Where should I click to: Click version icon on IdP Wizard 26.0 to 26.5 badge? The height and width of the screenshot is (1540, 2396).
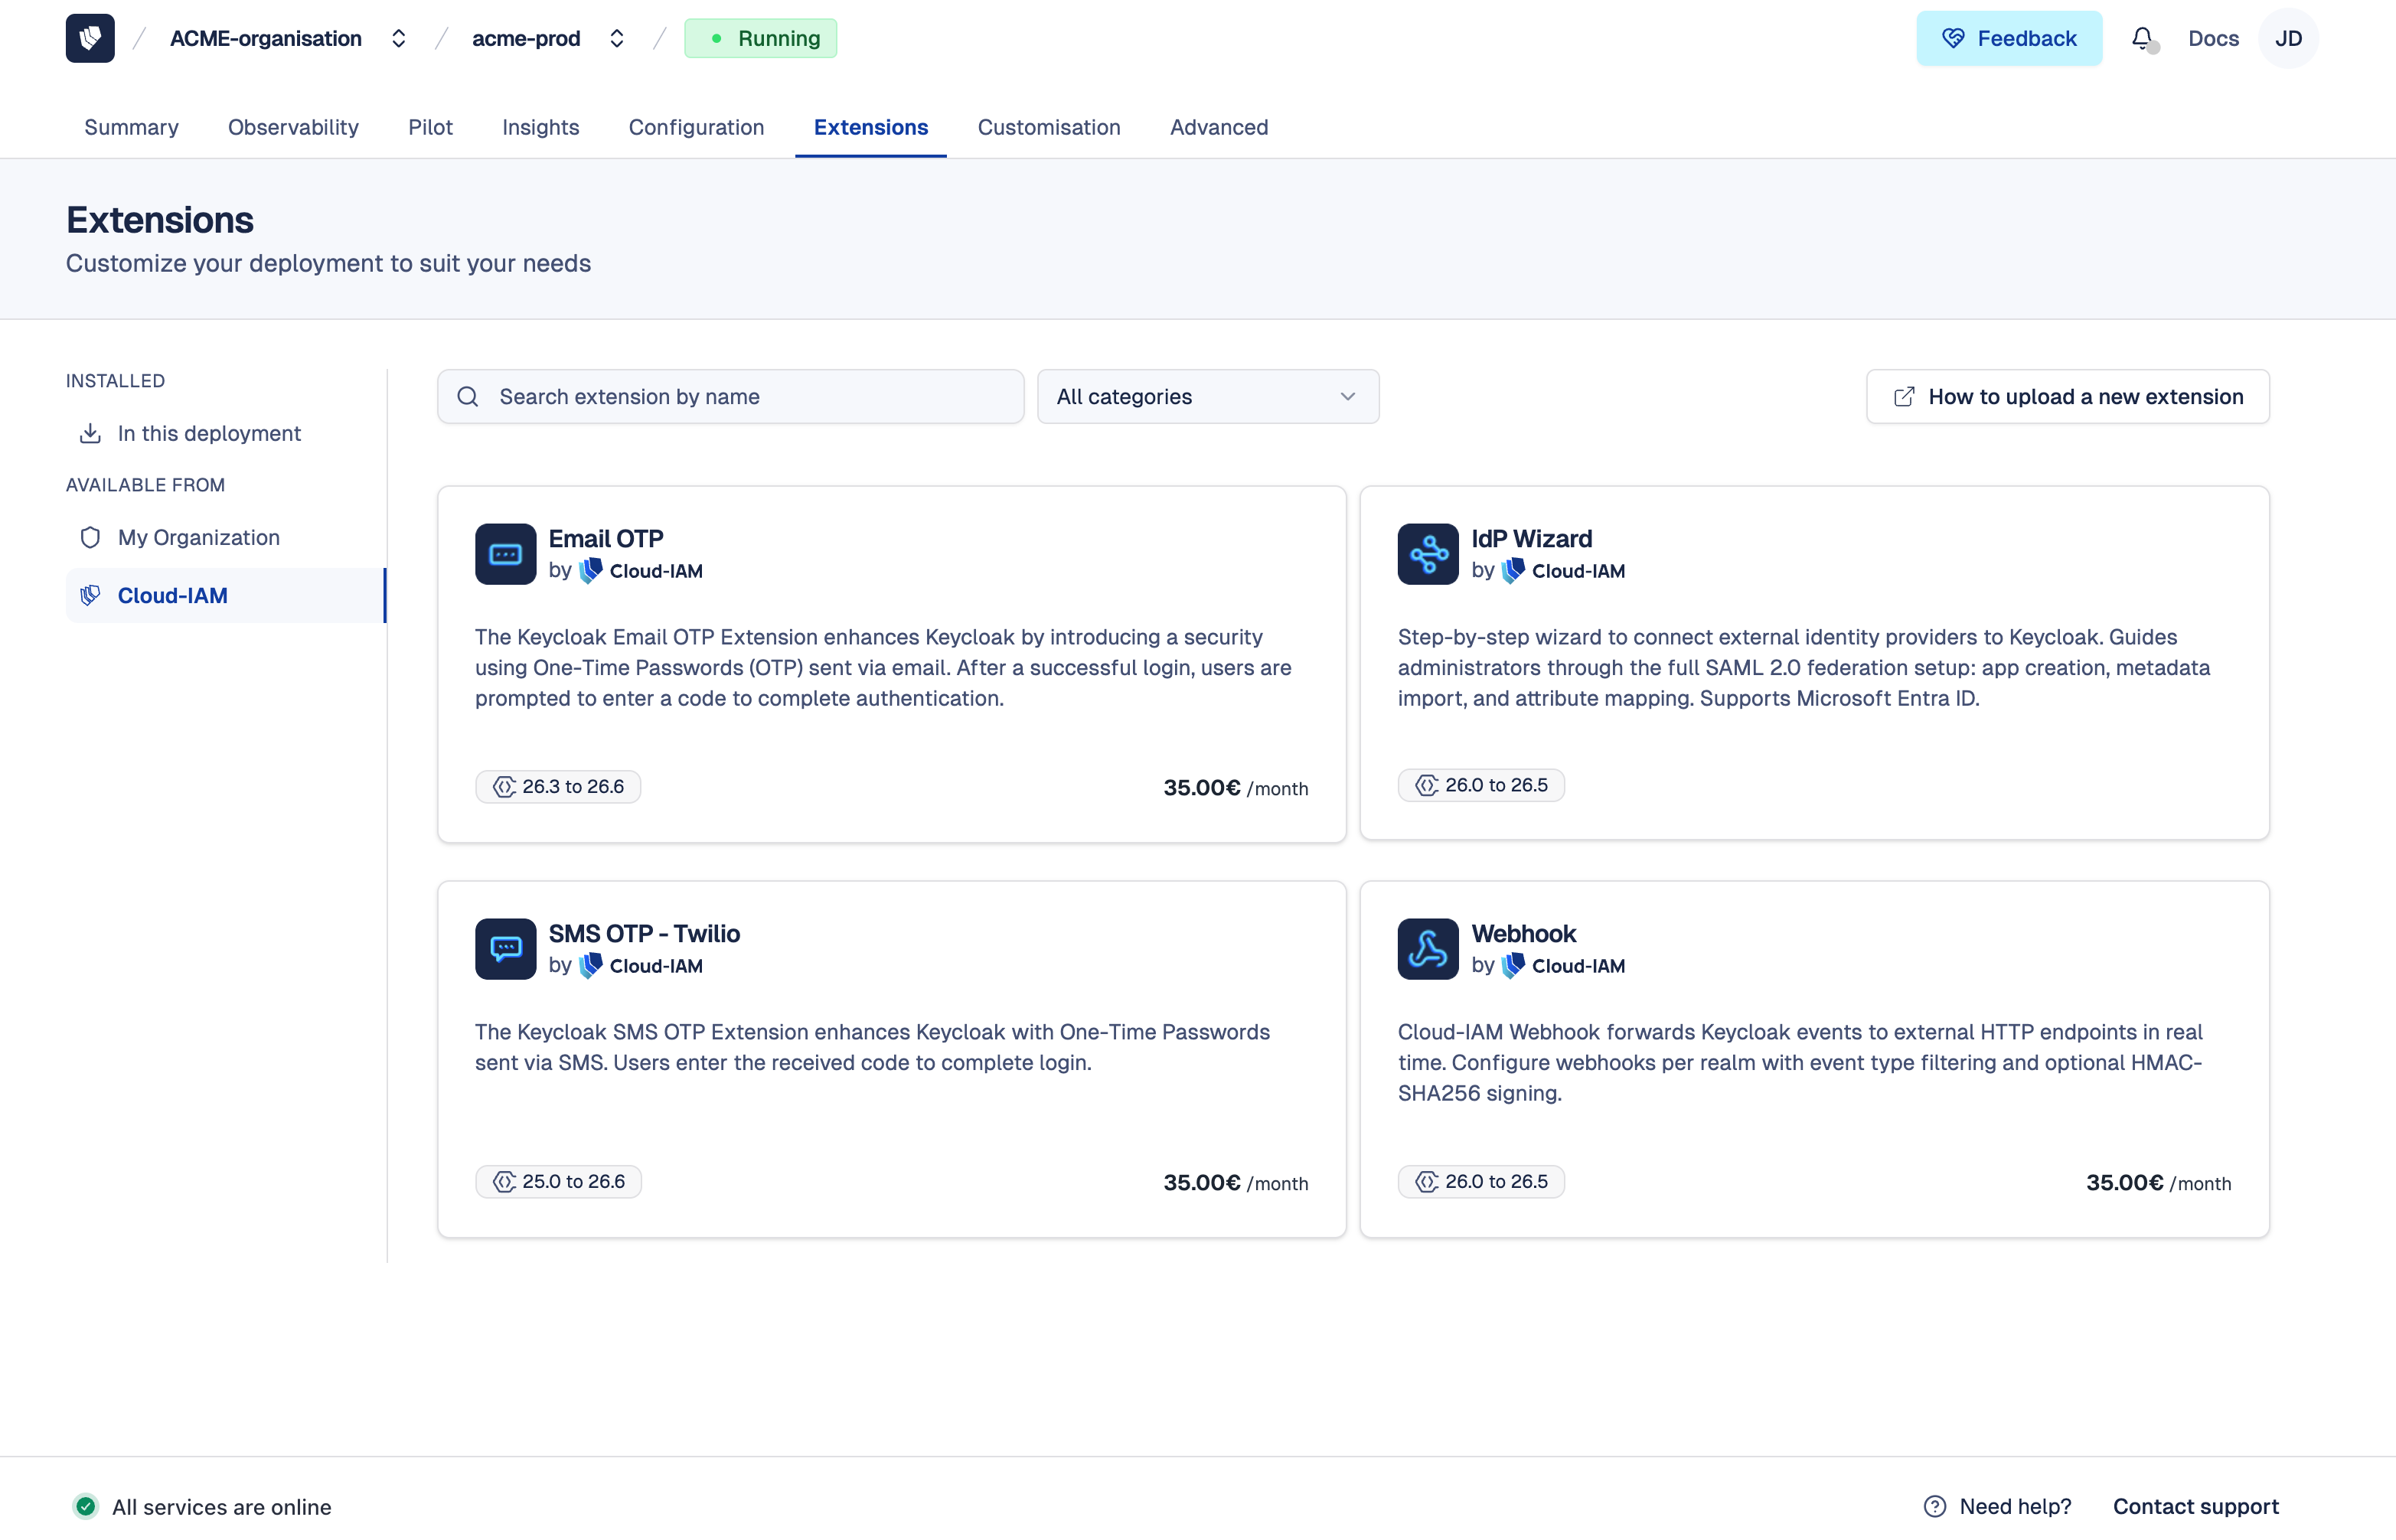pos(1427,785)
